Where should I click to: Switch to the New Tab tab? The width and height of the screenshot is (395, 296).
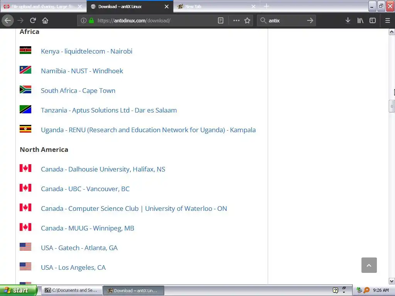(217, 7)
